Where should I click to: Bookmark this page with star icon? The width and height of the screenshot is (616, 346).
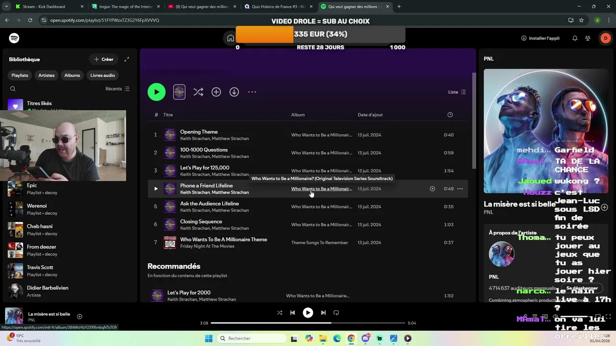tap(581, 20)
